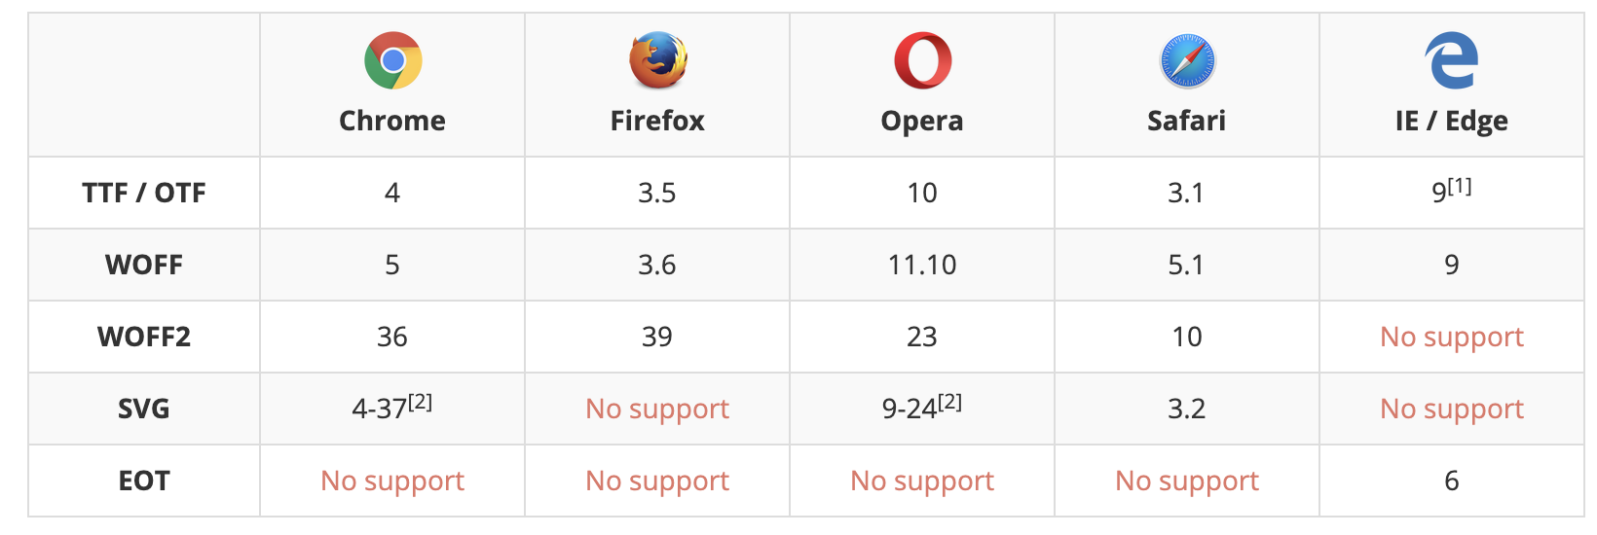
Task: Click Opera WOFF version 11.10
Action: tap(922, 265)
